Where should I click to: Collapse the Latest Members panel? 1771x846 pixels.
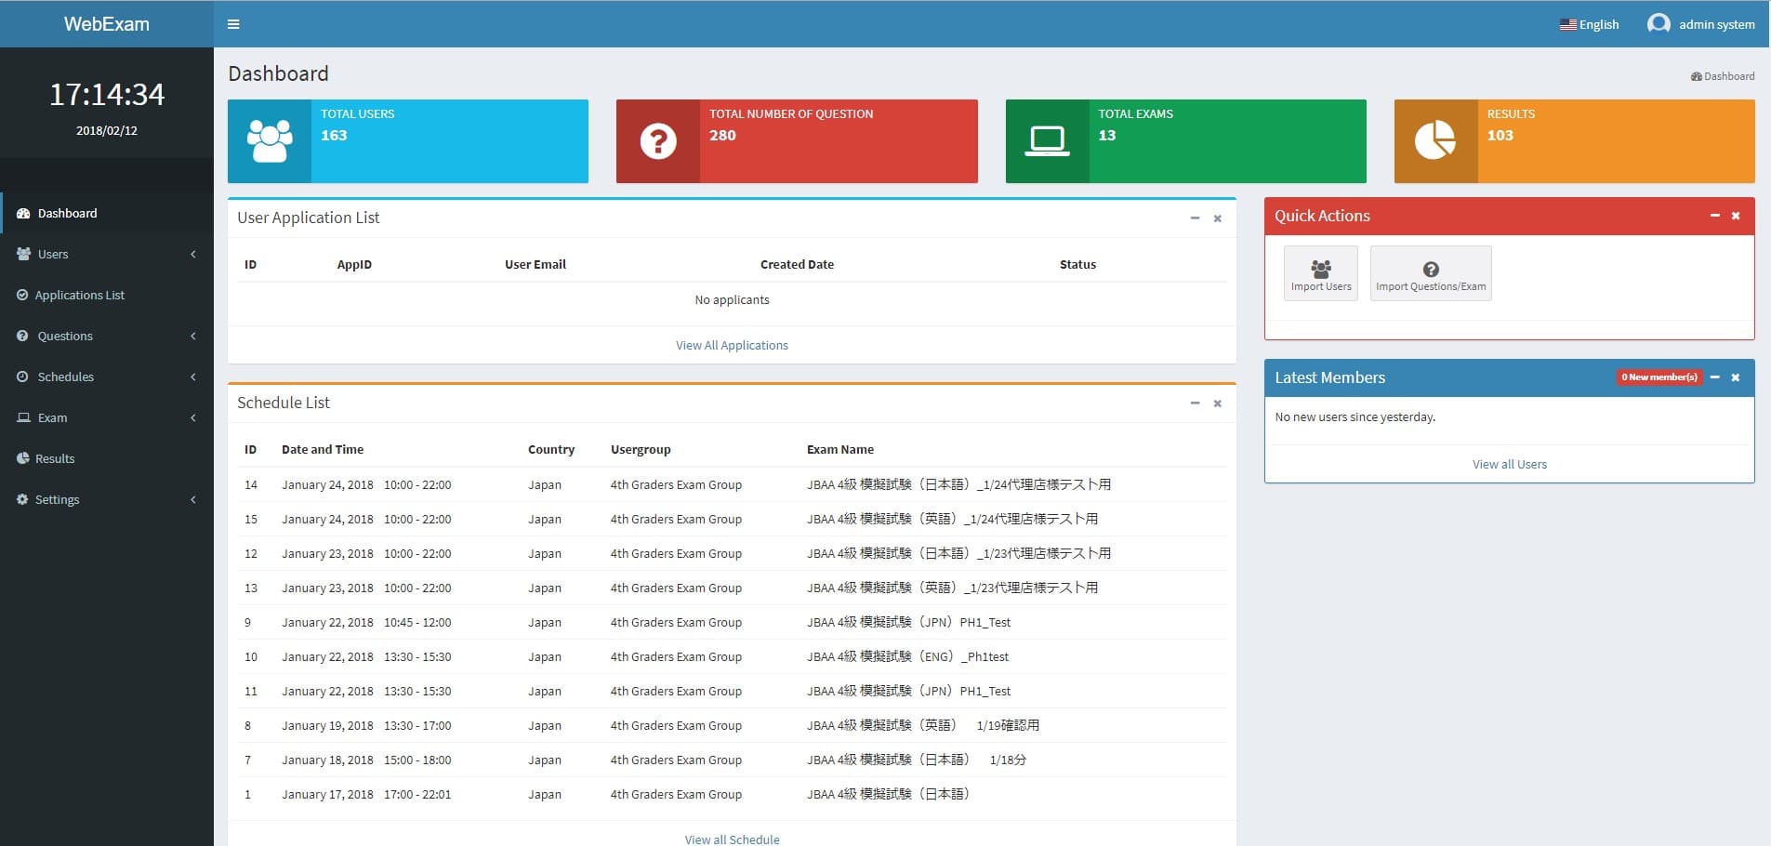[x=1714, y=377]
